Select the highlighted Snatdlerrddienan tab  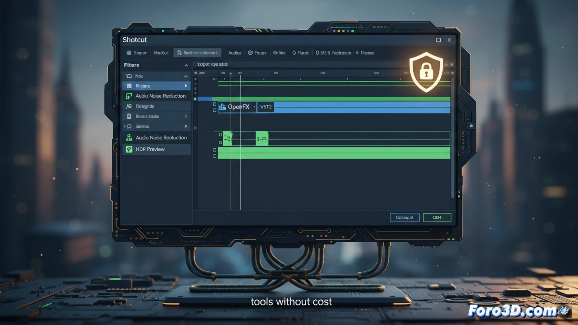coord(197,53)
